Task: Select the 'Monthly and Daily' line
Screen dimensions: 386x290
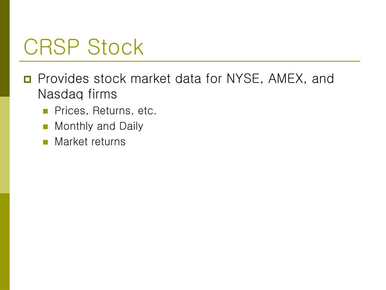Action: tap(99, 126)
